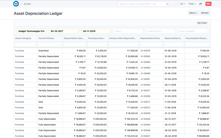Change the 04-11-2019 to date
Viewport: 221px width, 138px height.
coord(96,31)
